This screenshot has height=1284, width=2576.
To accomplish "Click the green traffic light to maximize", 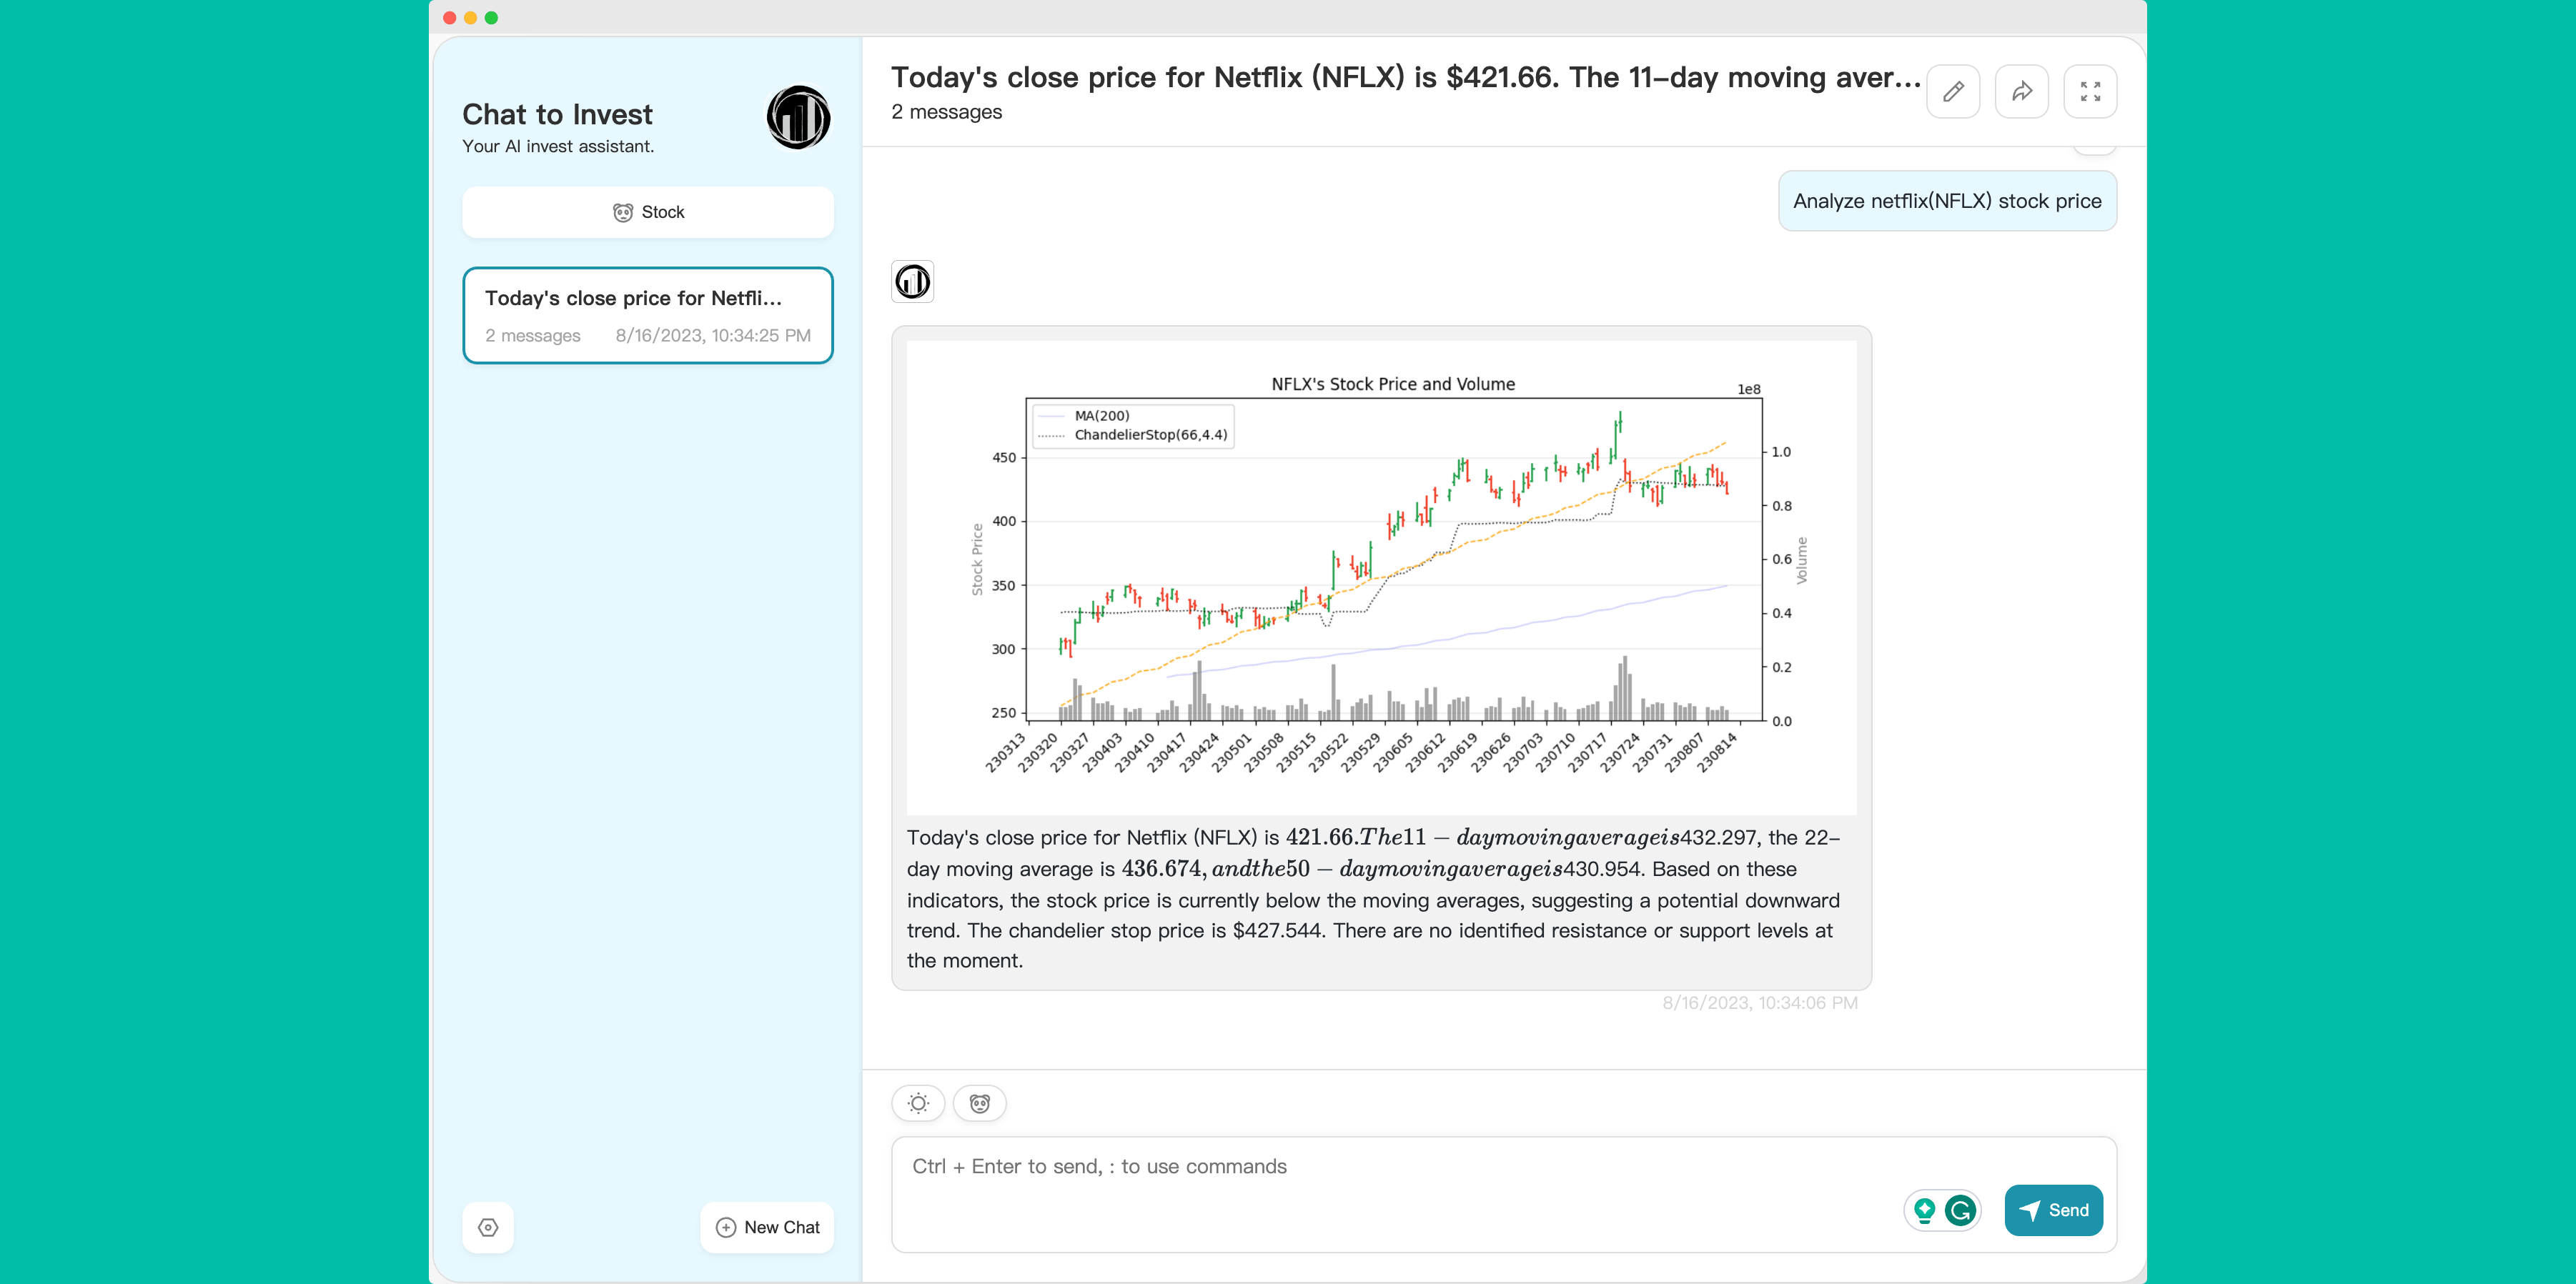I will [491, 17].
